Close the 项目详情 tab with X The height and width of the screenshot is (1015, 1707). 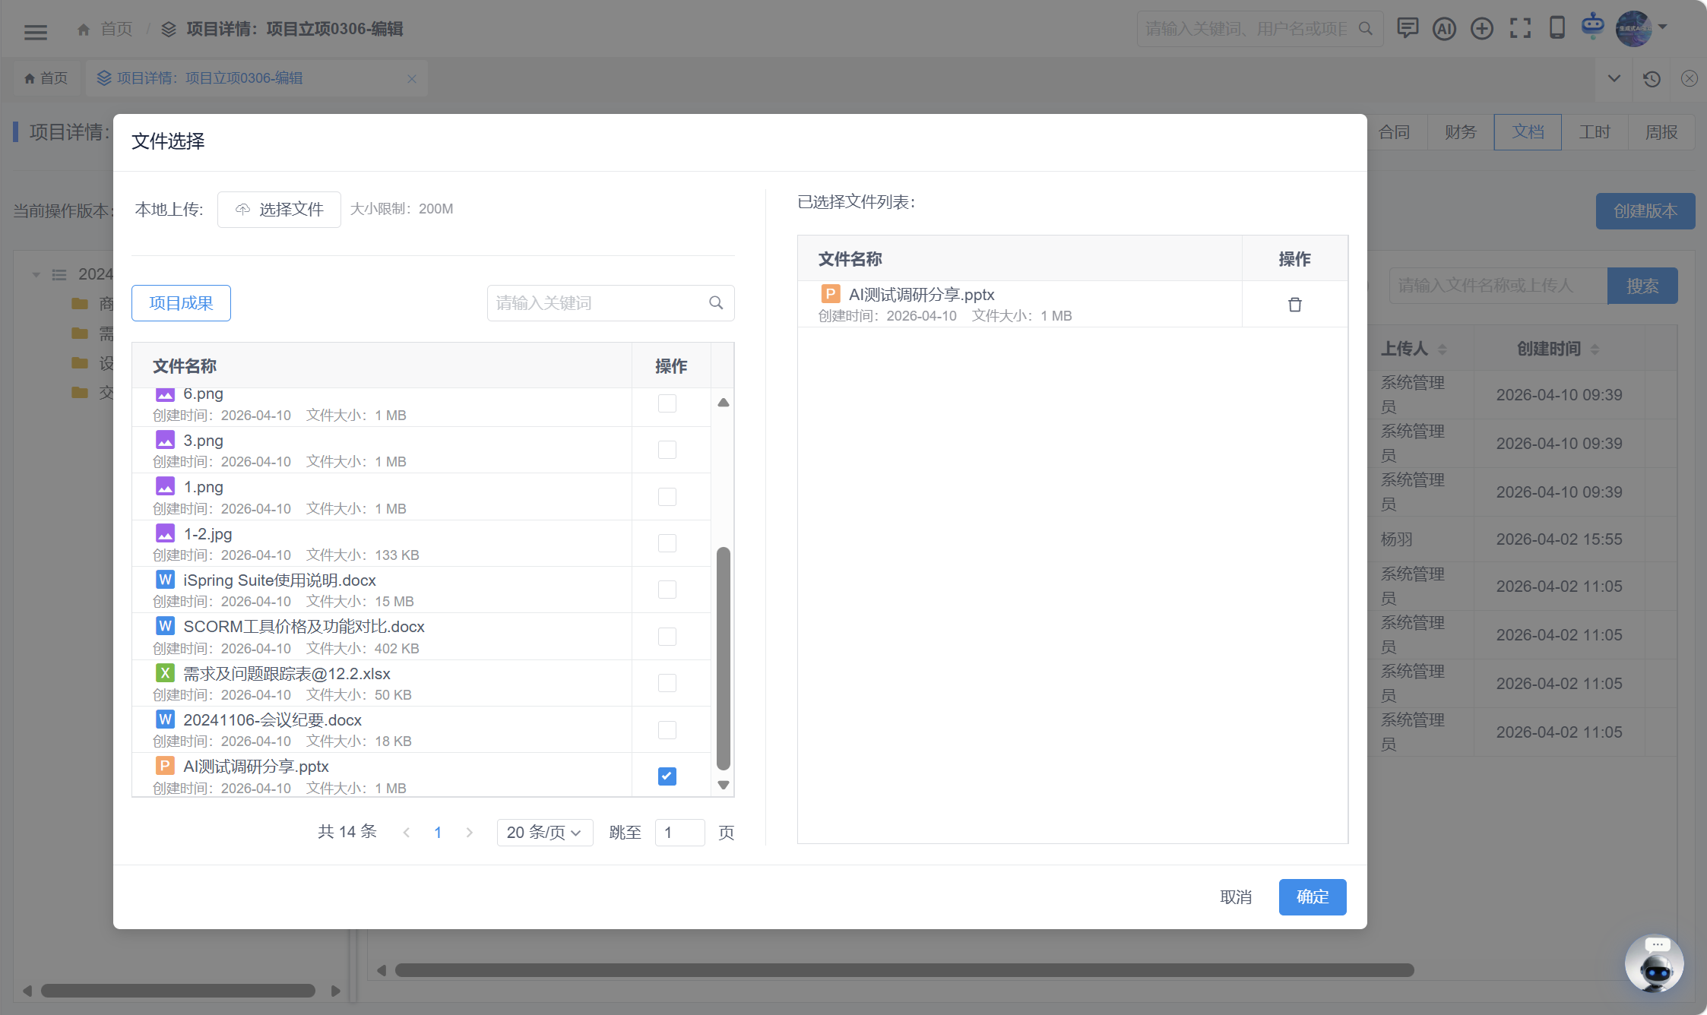(x=412, y=78)
